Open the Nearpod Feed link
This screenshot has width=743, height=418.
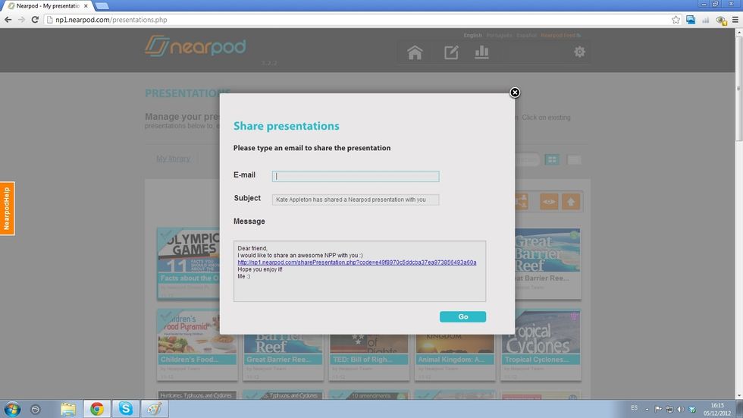(560, 36)
